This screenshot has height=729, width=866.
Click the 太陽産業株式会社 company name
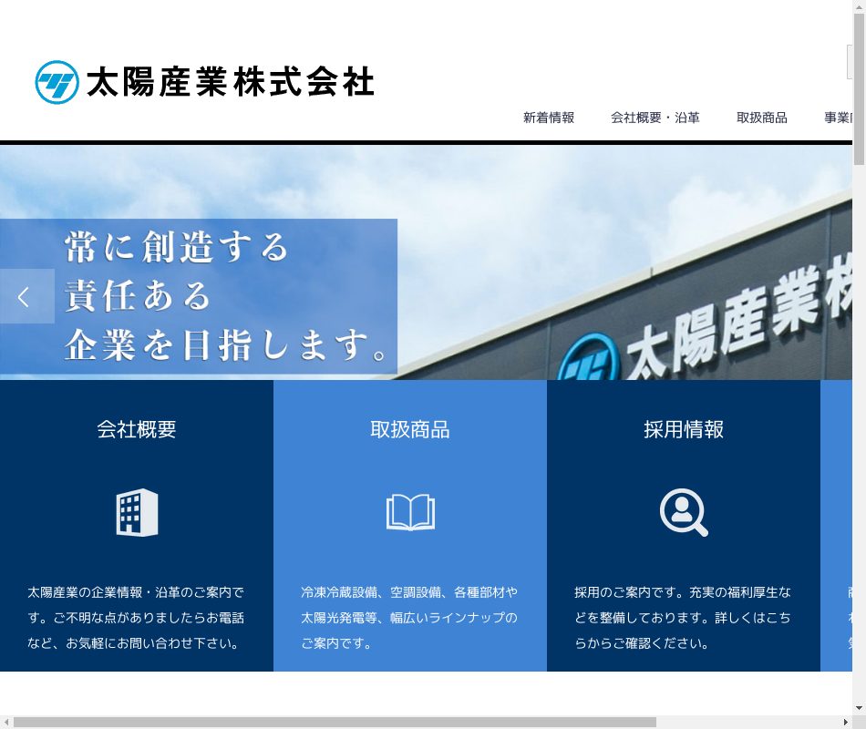231,82
